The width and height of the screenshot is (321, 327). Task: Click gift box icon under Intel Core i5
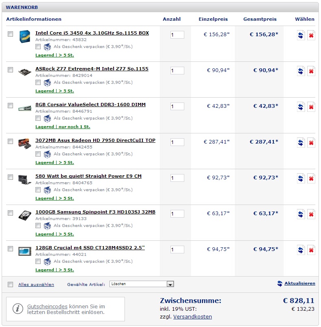coord(47,47)
